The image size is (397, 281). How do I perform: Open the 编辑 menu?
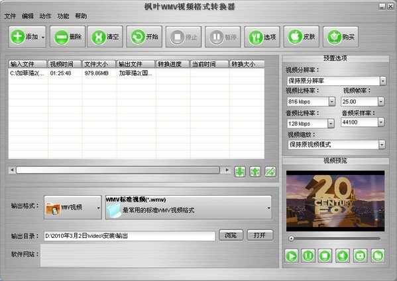point(28,16)
